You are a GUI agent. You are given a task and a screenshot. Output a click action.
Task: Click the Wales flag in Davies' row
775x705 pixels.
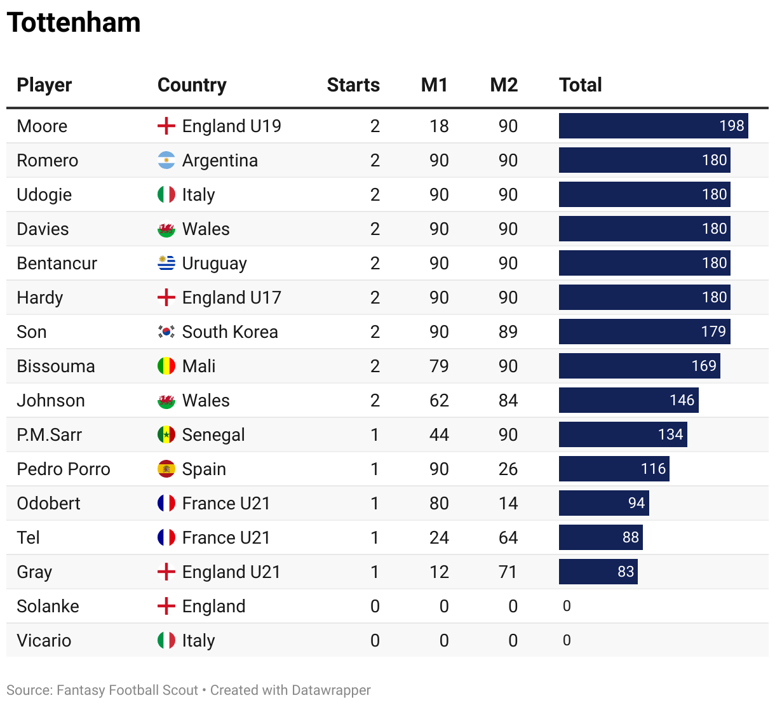coord(166,229)
